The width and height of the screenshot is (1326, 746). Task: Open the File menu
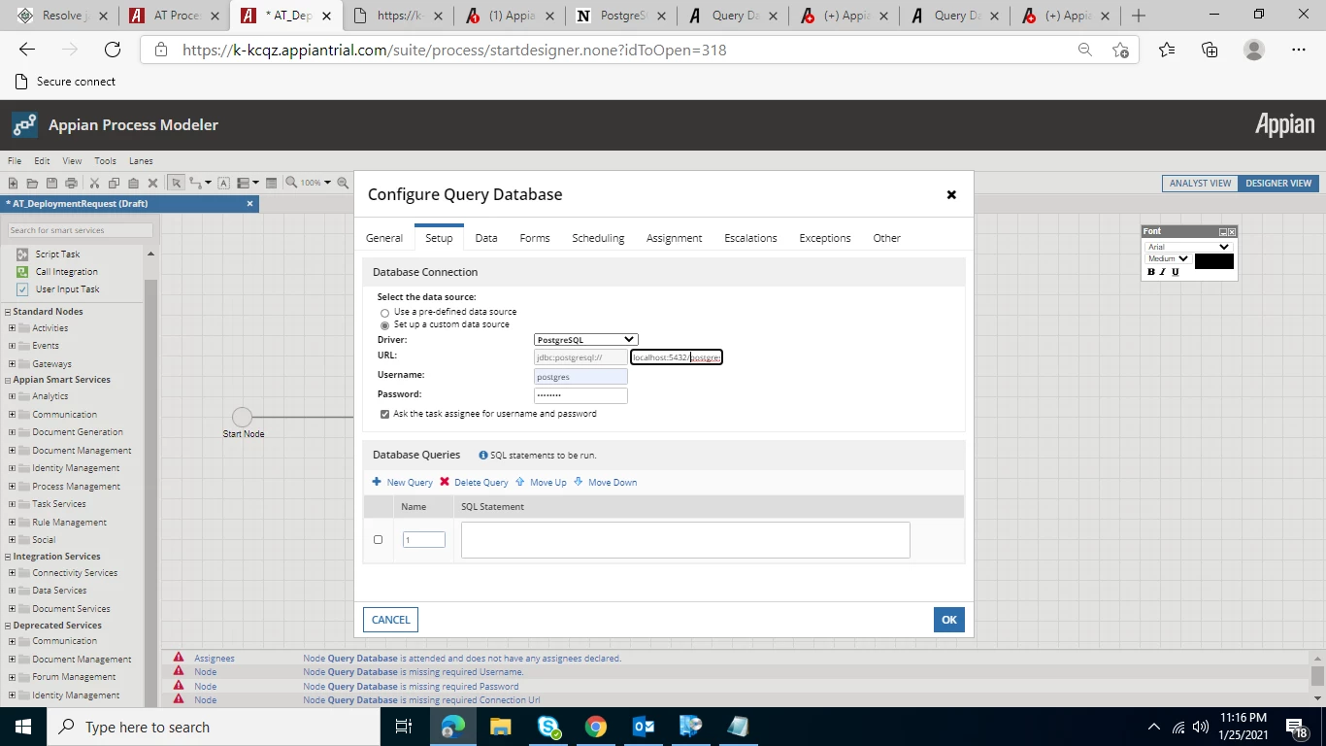click(15, 161)
